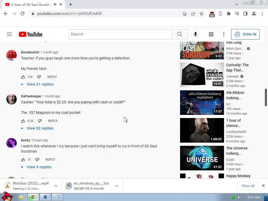Click the address bar URL
Screen dimensions: 268x201
(x=69, y=14)
